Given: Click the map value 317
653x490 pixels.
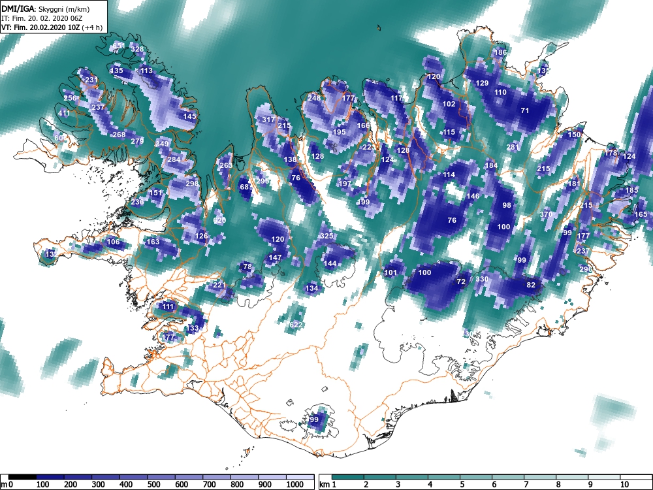Looking at the screenshot, I should point(268,120).
